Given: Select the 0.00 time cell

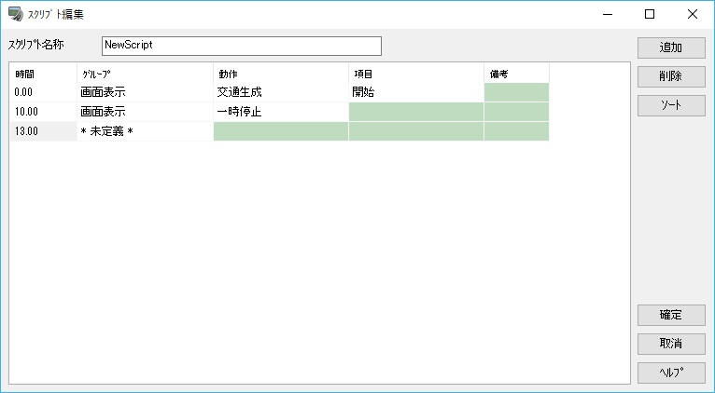Looking at the screenshot, I should point(43,92).
